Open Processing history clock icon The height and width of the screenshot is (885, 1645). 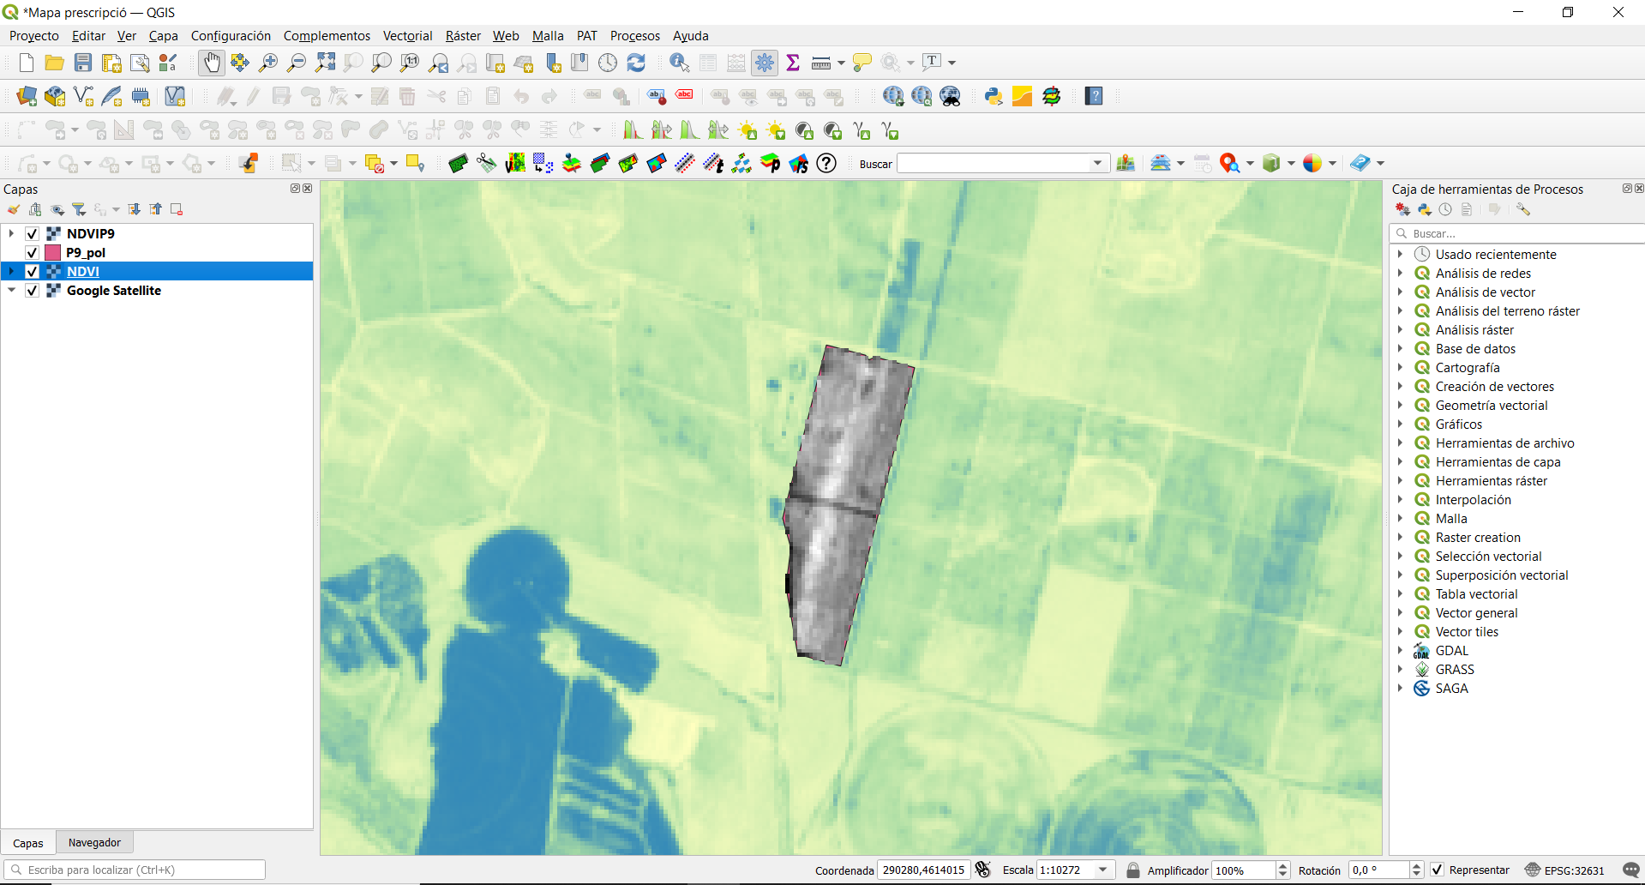click(x=1445, y=209)
